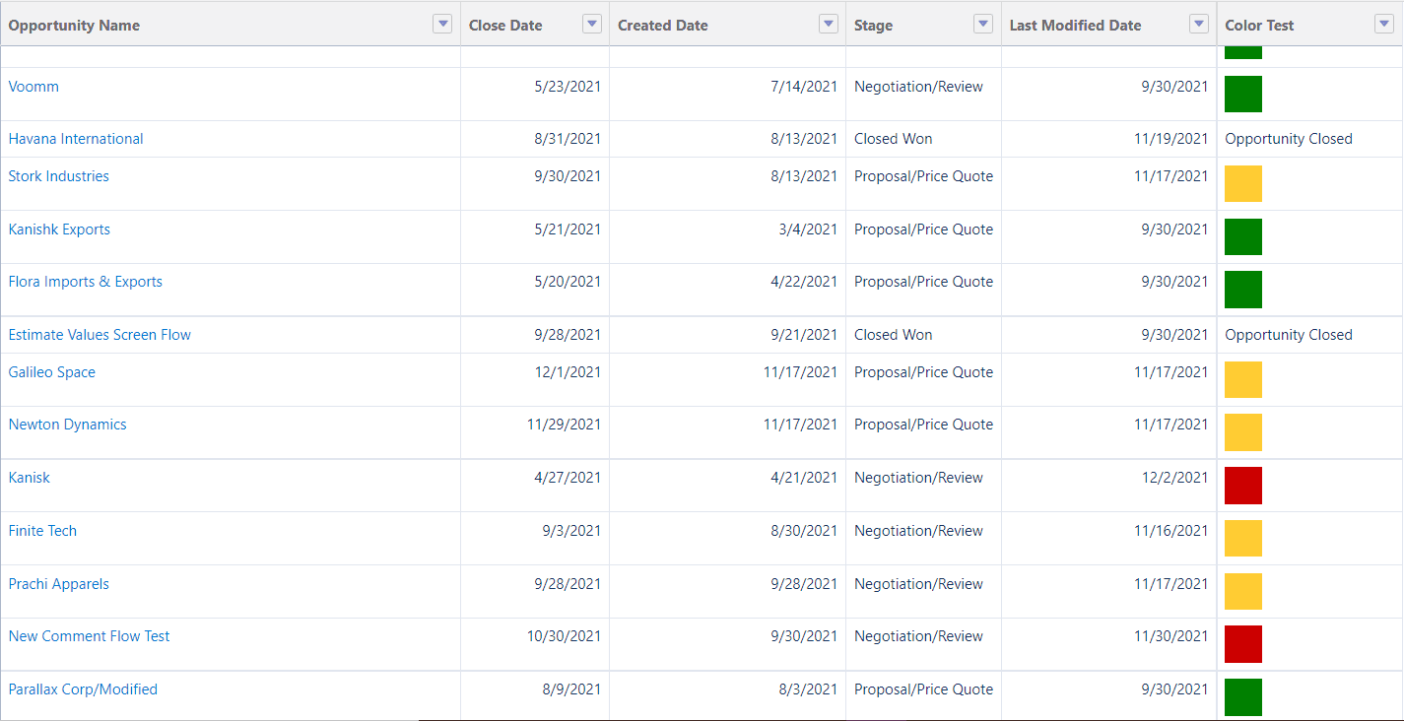Select created date 8/3/2021
Screen dimensions: 1404x721
pyautogui.click(x=808, y=689)
